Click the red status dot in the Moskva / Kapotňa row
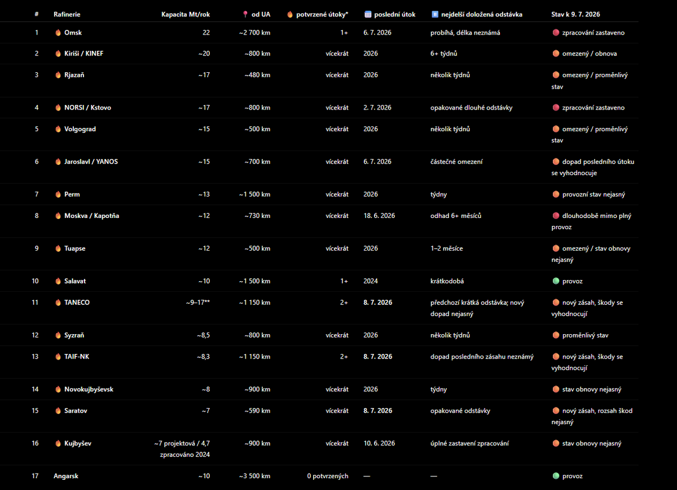This screenshot has width=677, height=490. point(556,216)
